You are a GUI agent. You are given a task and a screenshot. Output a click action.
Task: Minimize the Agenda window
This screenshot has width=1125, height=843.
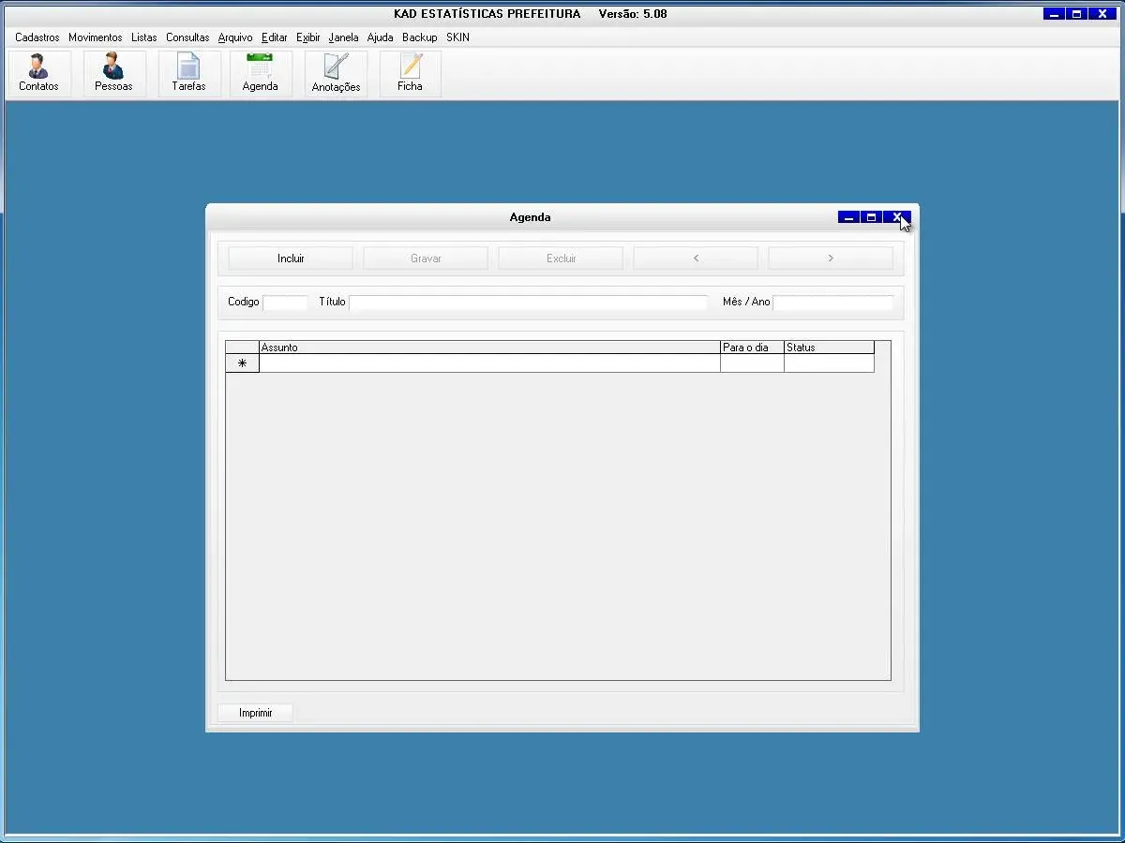[x=848, y=217]
